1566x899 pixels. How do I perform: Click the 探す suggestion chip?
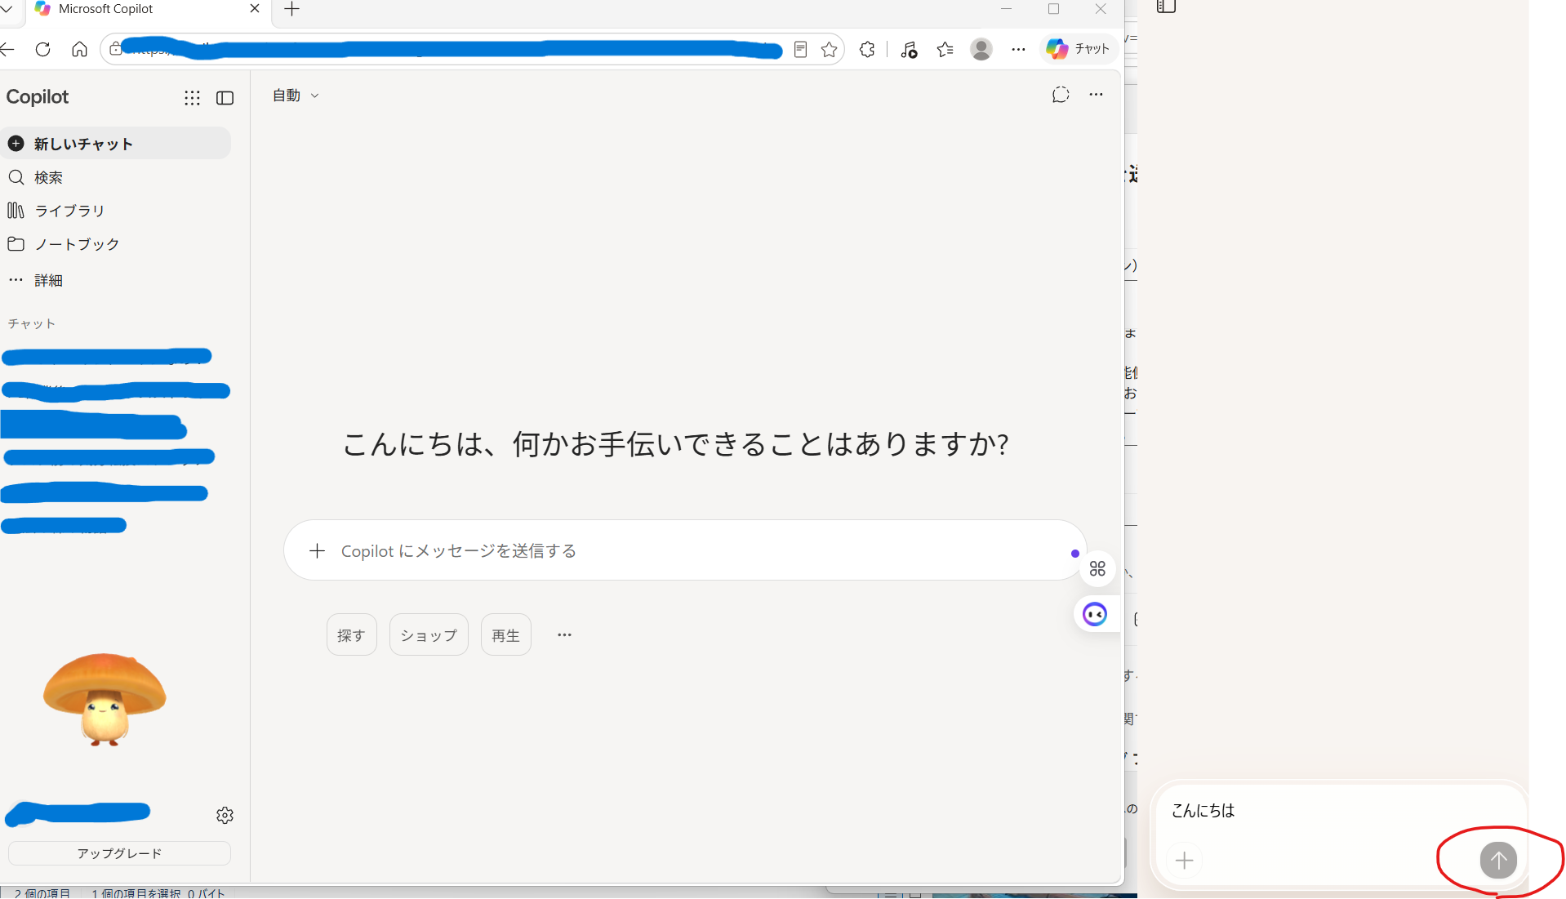[352, 634]
